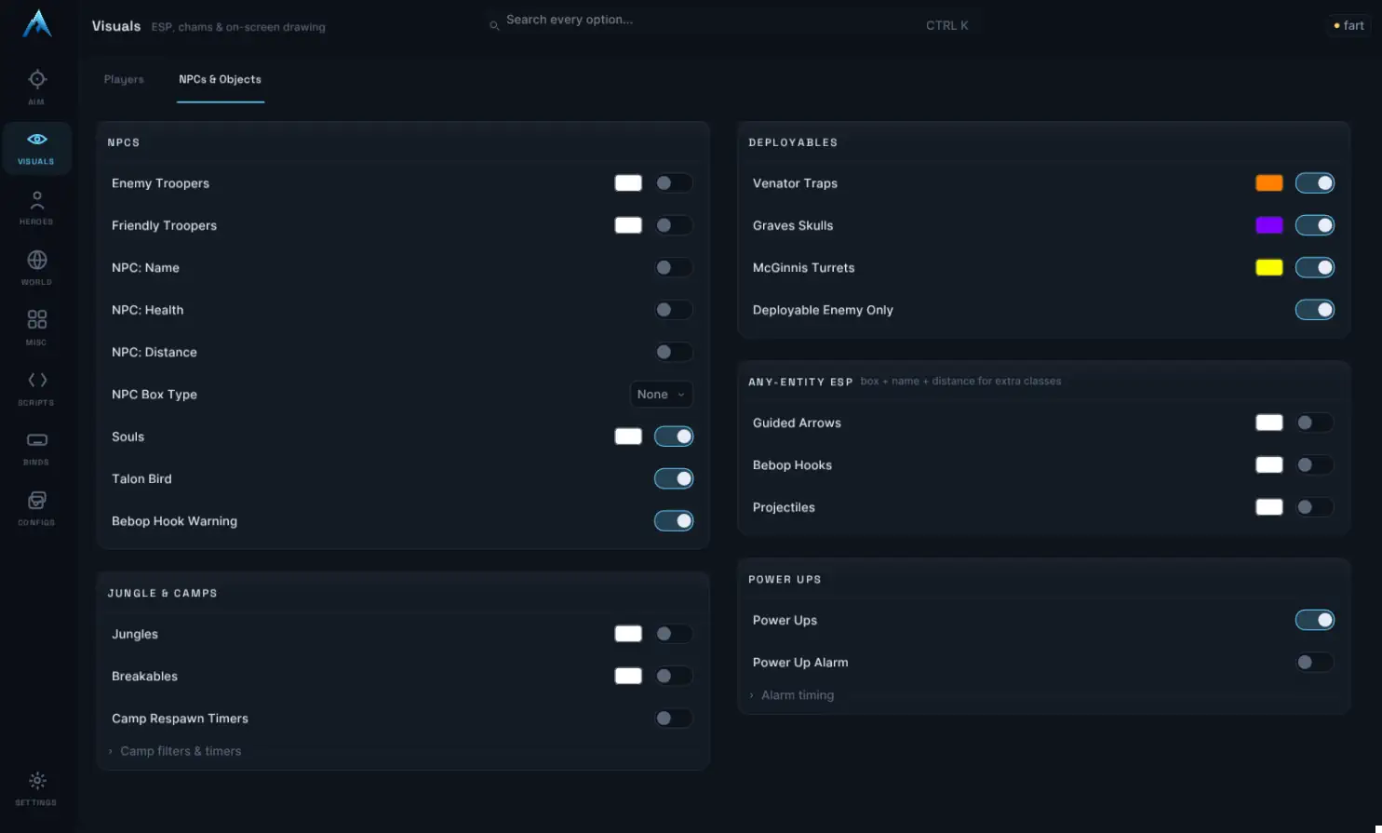Enable Guided Arrows toggle
Image resolution: width=1382 pixels, height=833 pixels.
click(x=1314, y=423)
